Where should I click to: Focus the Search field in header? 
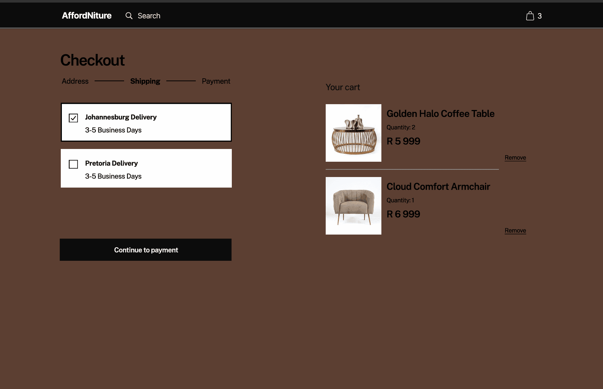[x=149, y=16]
